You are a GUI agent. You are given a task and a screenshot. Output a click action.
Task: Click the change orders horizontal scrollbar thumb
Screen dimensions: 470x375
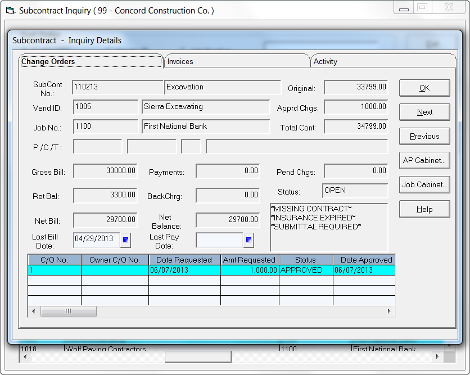[x=68, y=311]
